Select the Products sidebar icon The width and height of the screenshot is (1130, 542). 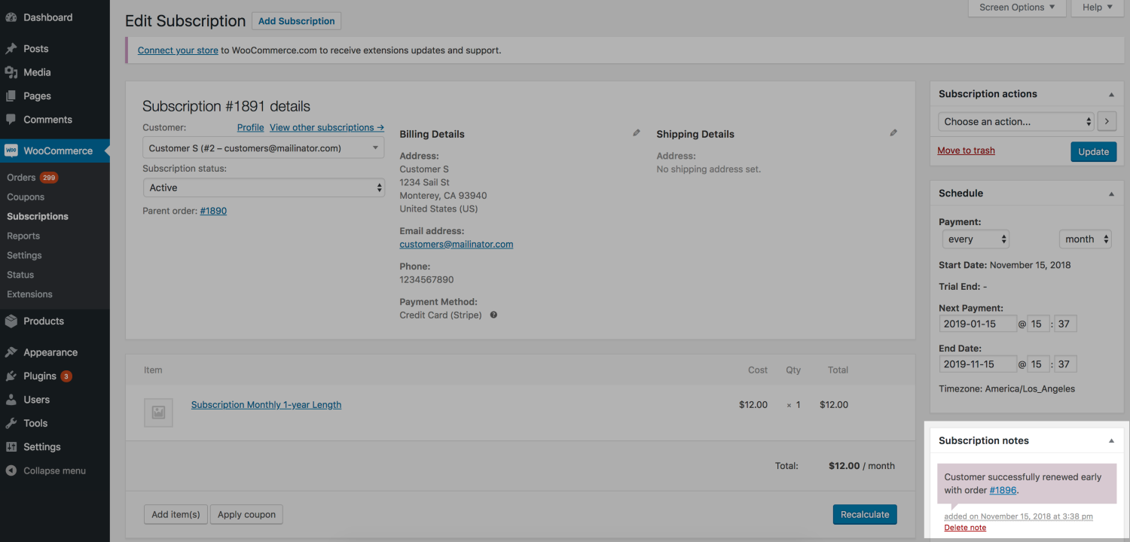click(13, 321)
